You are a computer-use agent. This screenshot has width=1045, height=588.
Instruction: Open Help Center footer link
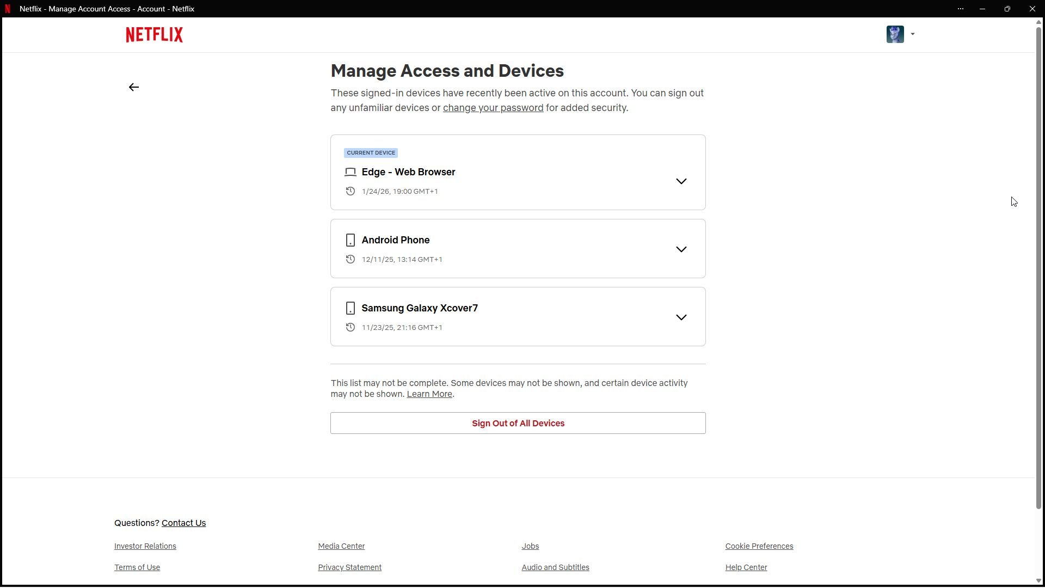[x=746, y=567]
